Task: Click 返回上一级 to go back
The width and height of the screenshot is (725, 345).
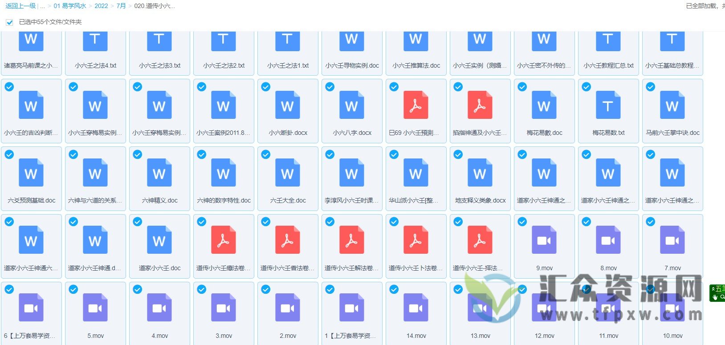Action: [20, 6]
